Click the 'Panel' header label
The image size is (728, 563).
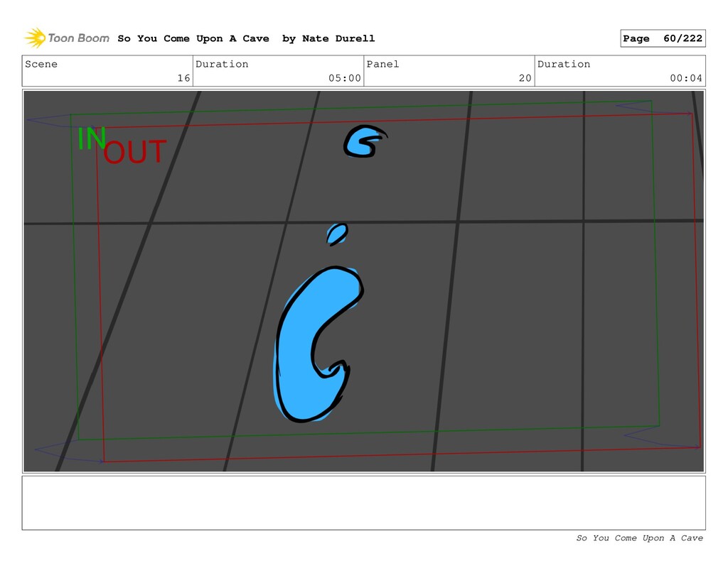[382, 64]
